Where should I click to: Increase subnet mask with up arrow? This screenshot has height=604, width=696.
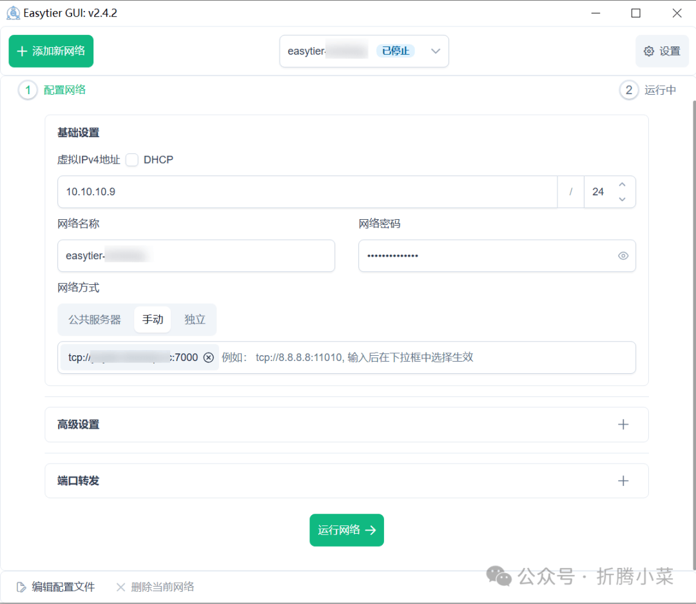622,185
